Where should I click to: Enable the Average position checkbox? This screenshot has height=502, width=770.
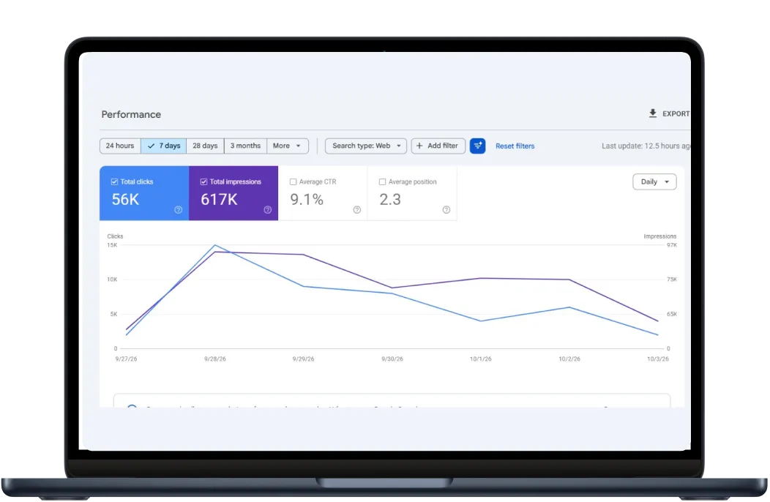[383, 181]
